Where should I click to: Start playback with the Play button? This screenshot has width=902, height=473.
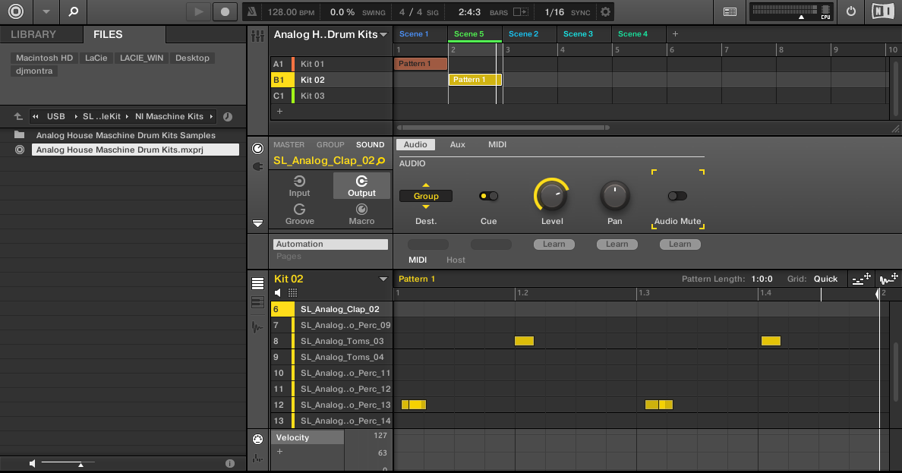click(x=198, y=11)
